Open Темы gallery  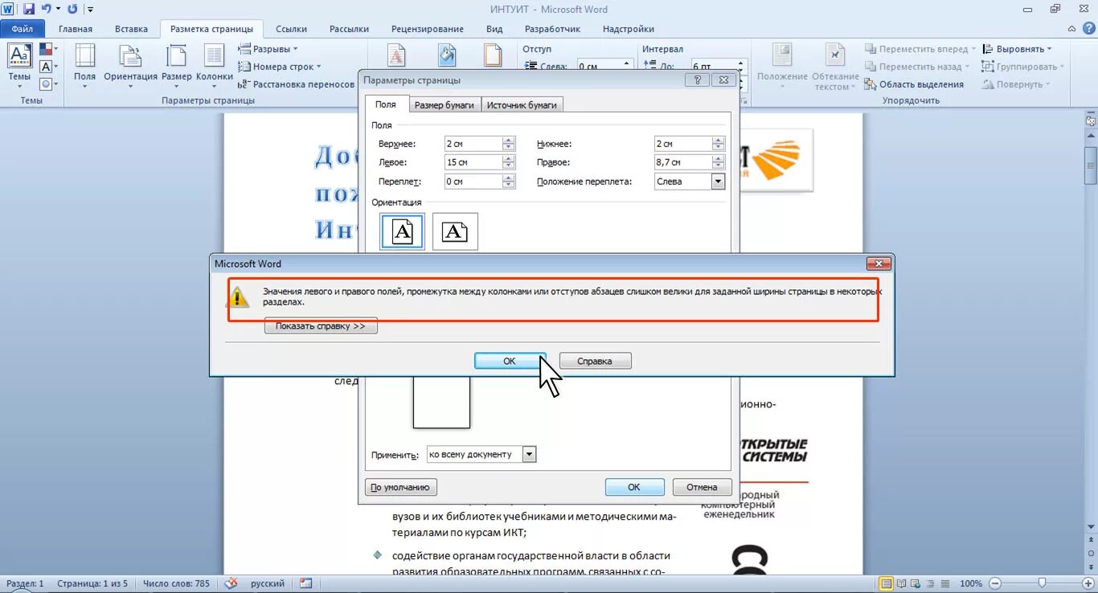click(x=19, y=66)
